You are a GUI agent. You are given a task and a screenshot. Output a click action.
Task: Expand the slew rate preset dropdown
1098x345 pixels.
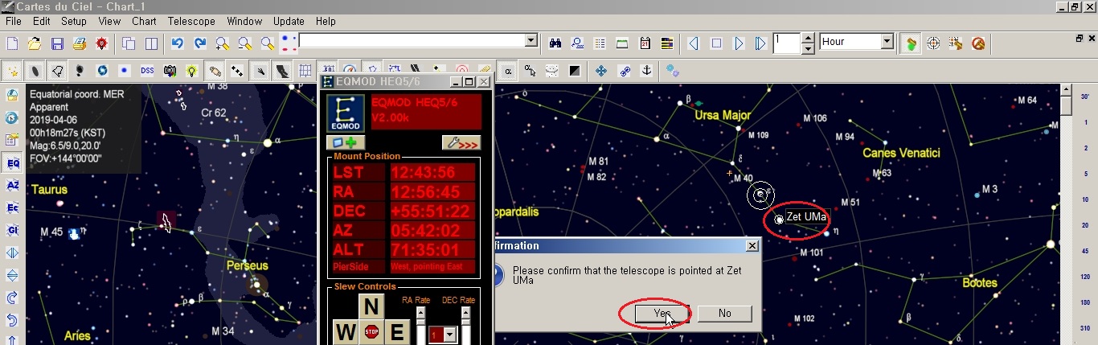[449, 334]
